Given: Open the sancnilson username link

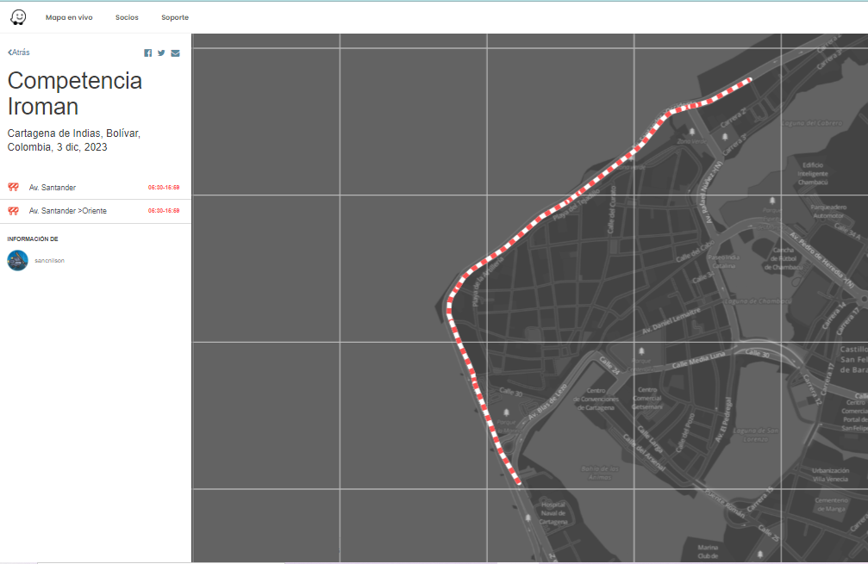Looking at the screenshot, I should [49, 260].
